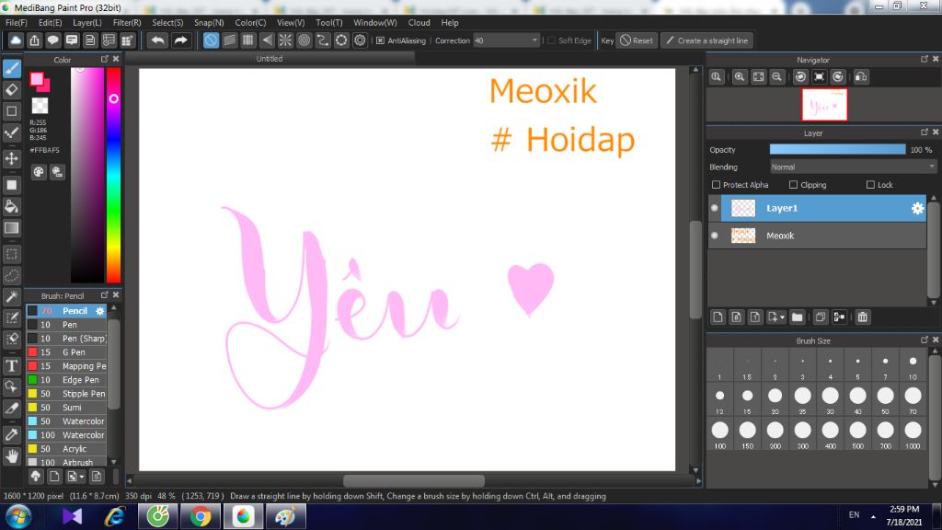Open the Filter(R) menu

coord(127,22)
